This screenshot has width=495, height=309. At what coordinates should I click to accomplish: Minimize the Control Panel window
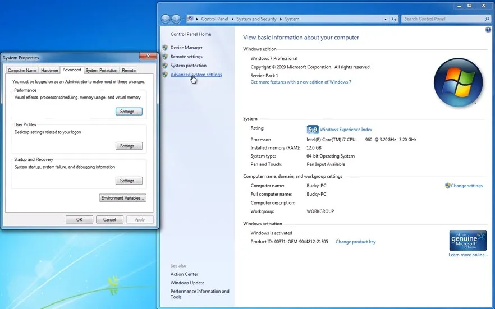[459, 6]
